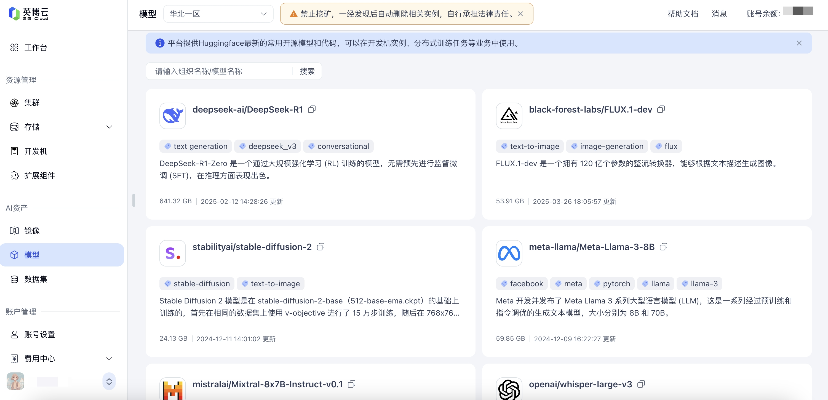
Task: Click the 'pytorch' tag
Action: click(612, 284)
